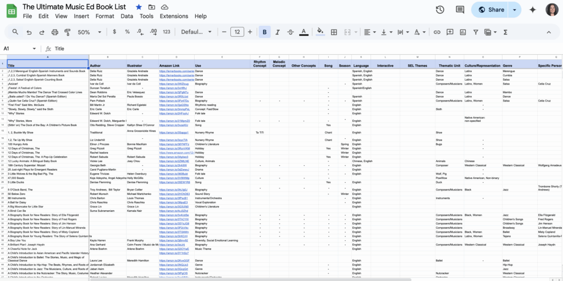
Task: Increase font size with plus button
Action: (250, 32)
